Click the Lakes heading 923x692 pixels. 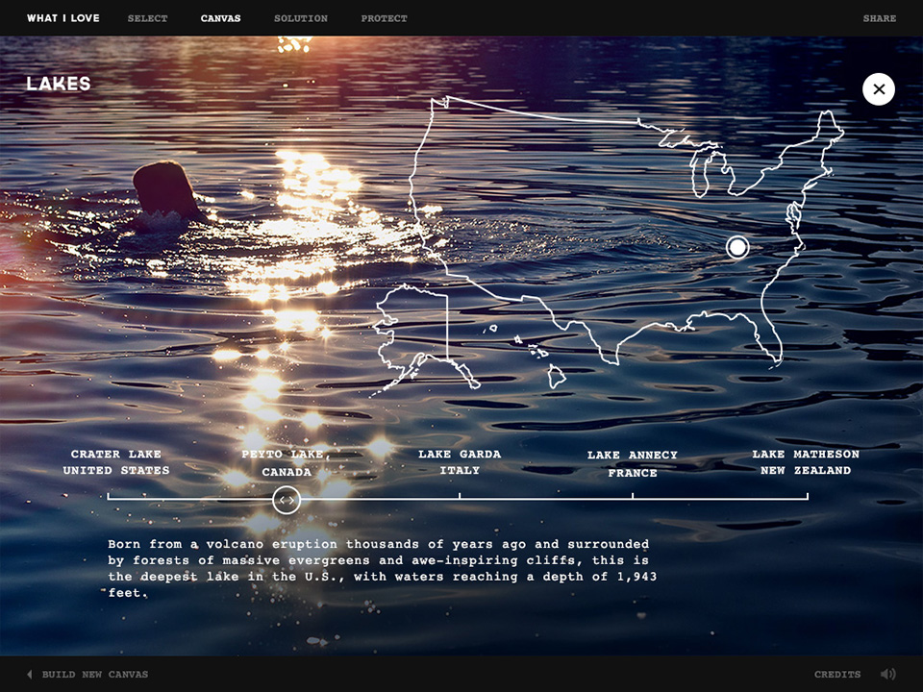point(59,84)
